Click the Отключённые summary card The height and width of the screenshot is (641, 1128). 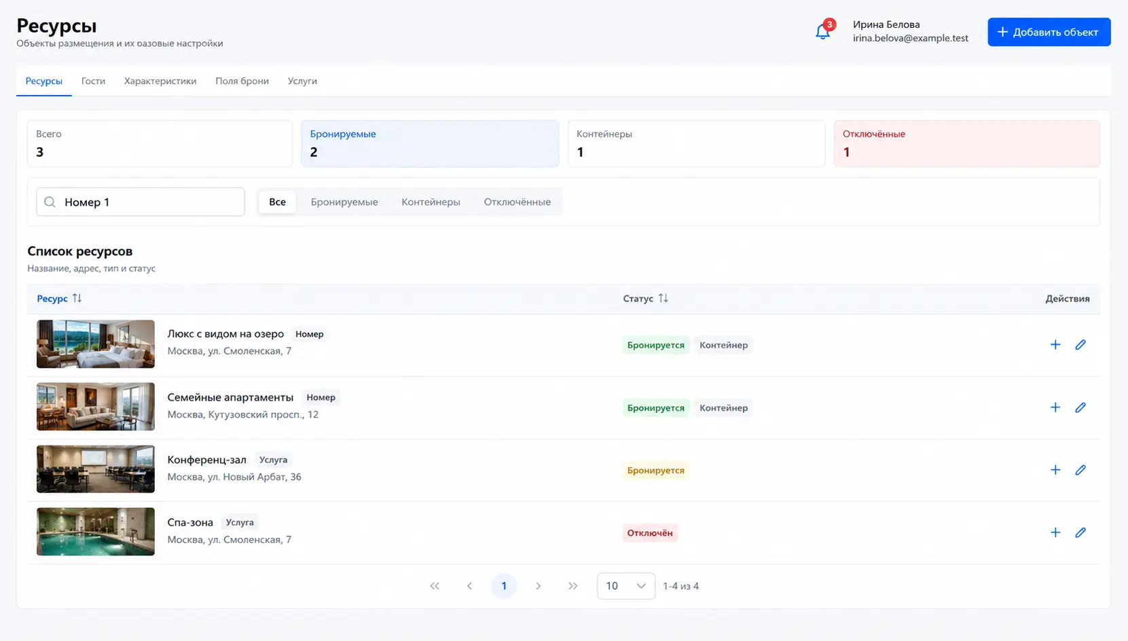pyautogui.click(x=967, y=144)
